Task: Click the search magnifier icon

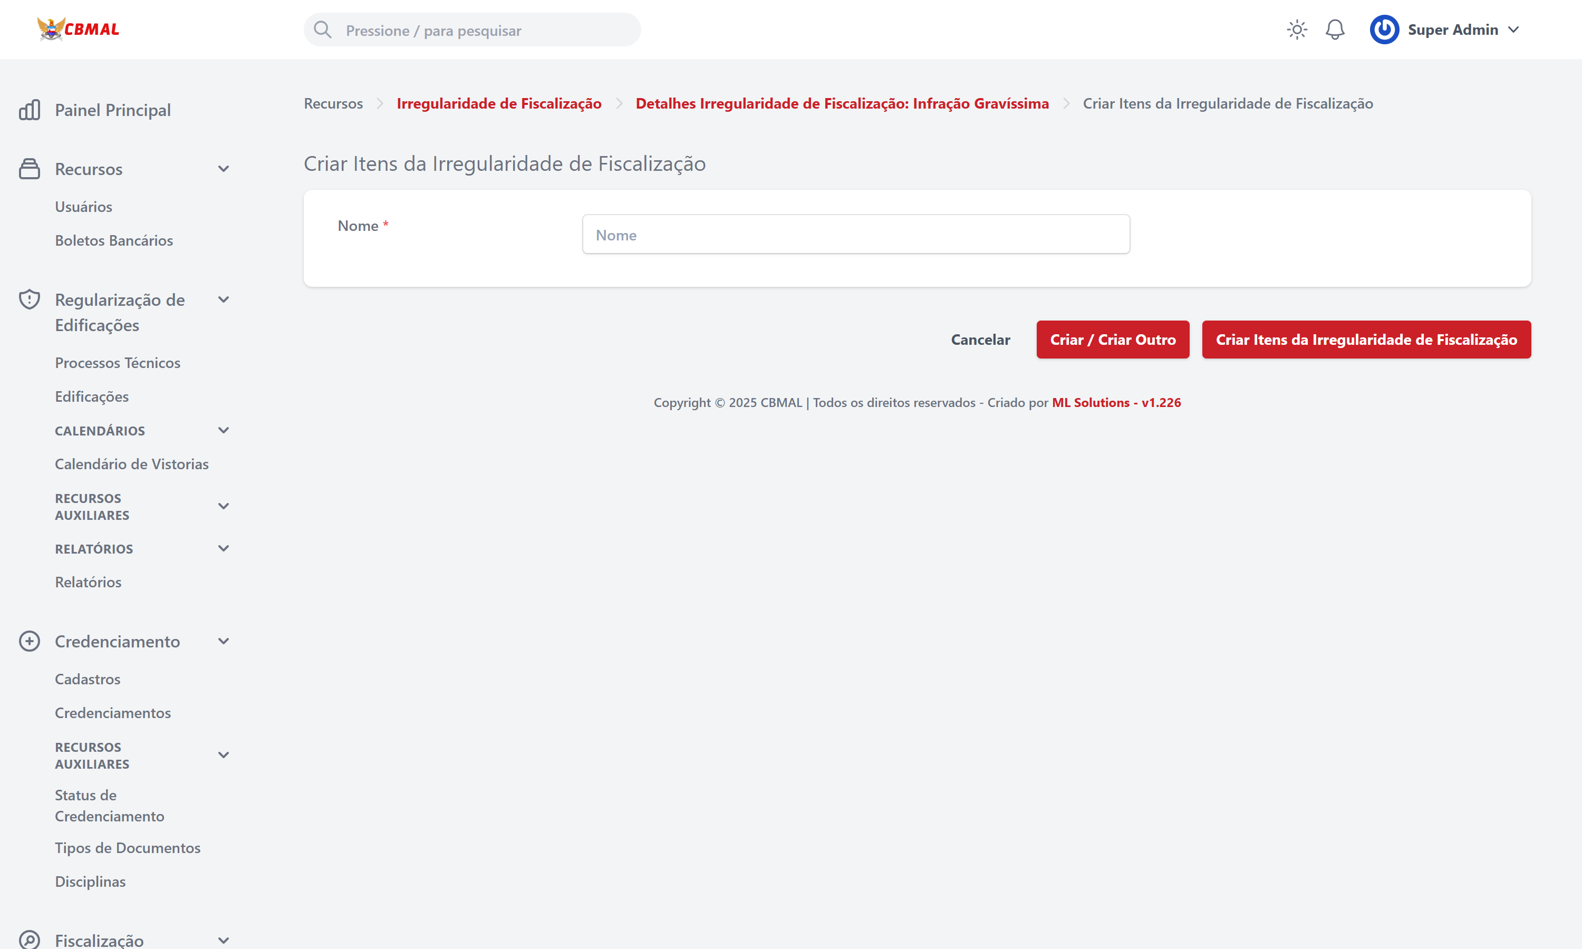Action: (323, 30)
